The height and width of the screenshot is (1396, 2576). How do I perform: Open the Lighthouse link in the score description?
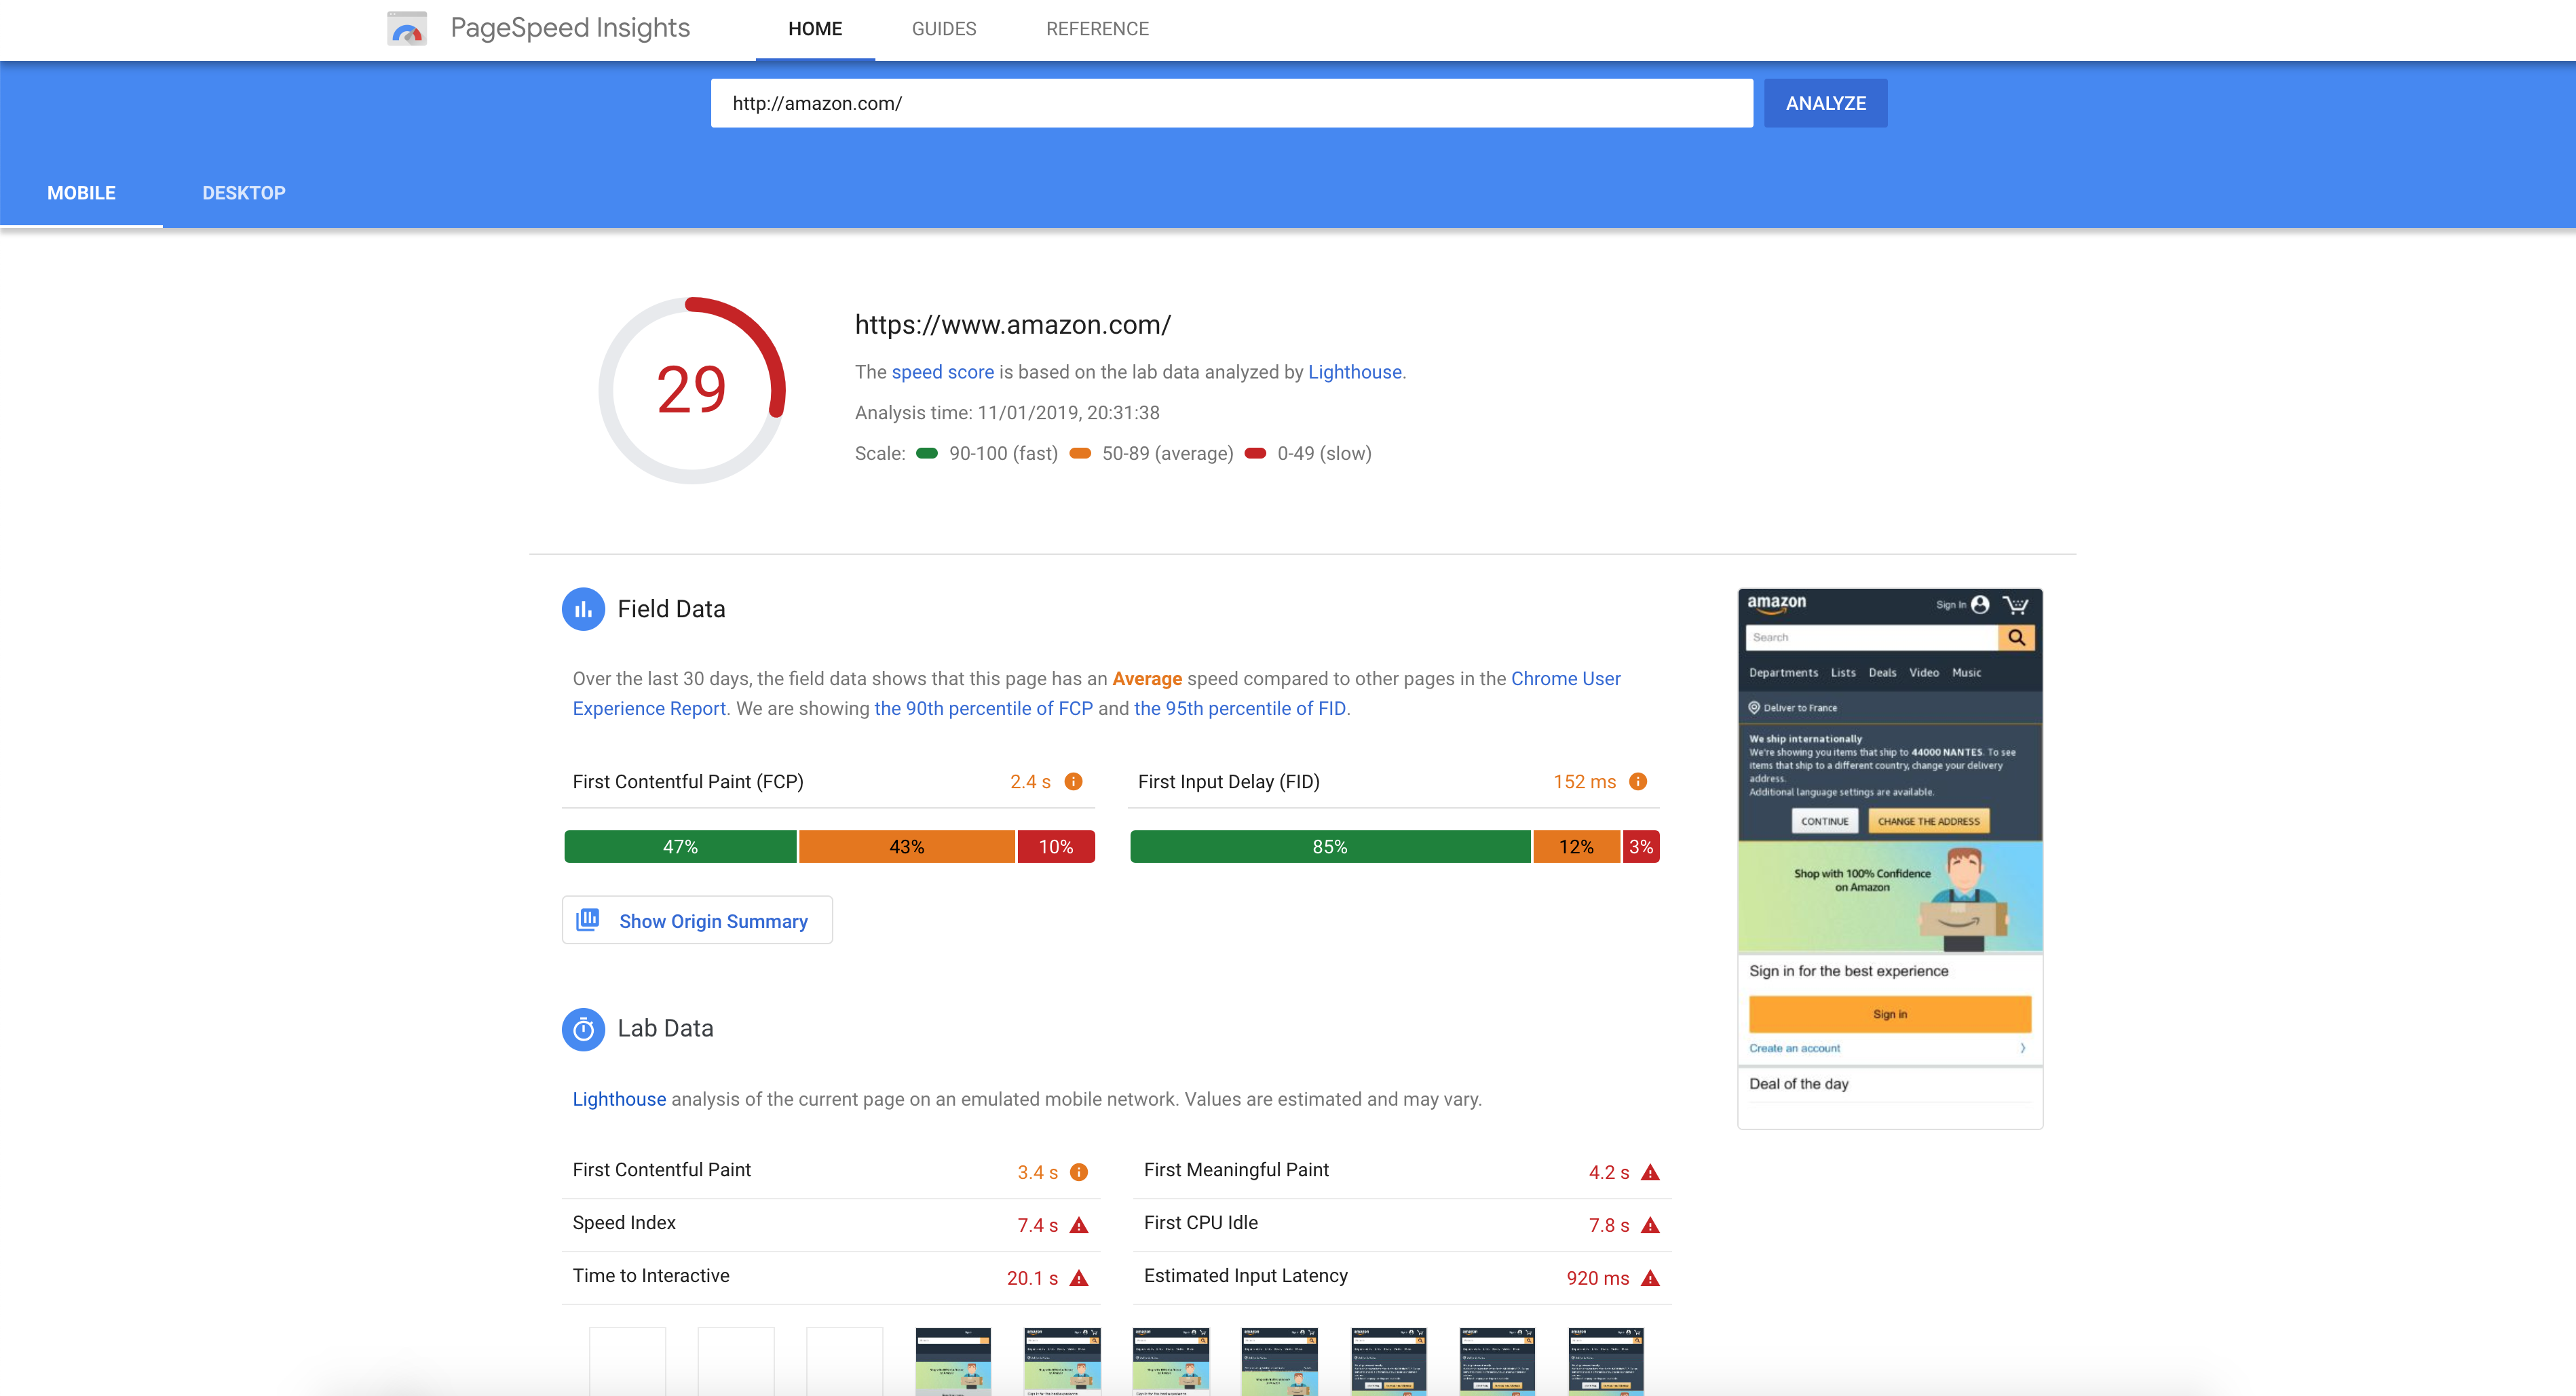click(x=1355, y=372)
